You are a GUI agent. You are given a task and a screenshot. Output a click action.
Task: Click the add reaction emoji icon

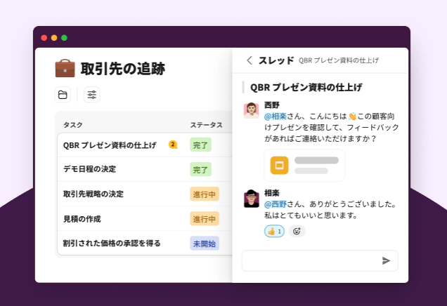297,231
